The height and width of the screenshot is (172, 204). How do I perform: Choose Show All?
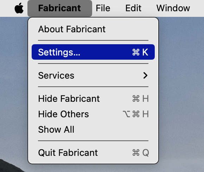click(x=93, y=130)
